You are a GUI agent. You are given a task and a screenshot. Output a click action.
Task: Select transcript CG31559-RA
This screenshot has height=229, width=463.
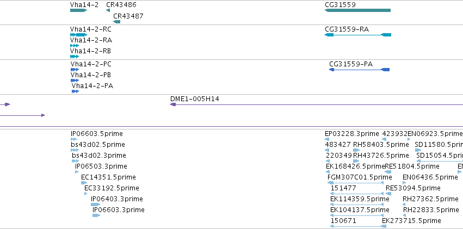(x=358, y=35)
